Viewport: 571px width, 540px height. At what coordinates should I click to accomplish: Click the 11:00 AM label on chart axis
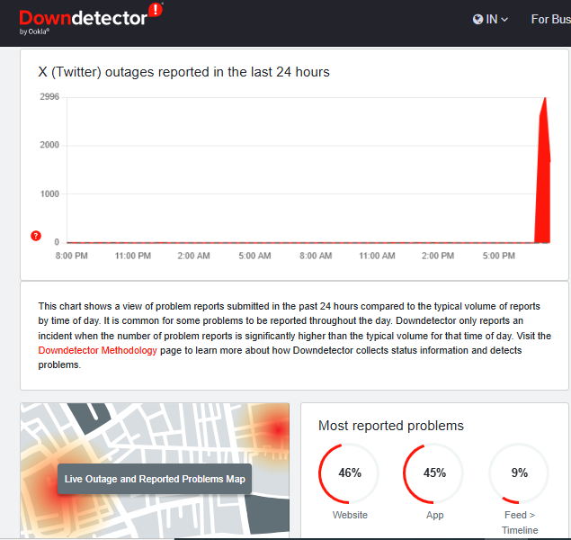pos(378,256)
